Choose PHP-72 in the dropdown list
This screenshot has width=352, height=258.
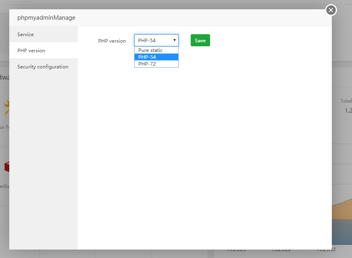[156, 64]
